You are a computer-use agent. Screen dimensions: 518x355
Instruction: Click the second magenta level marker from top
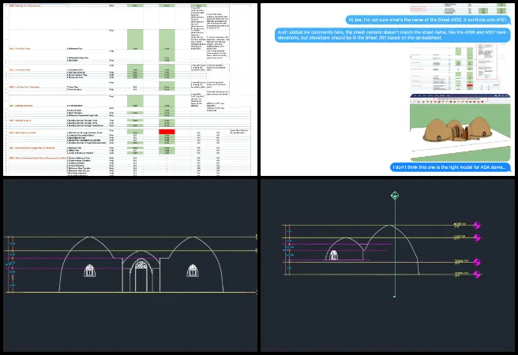pyautogui.click(x=476, y=235)
